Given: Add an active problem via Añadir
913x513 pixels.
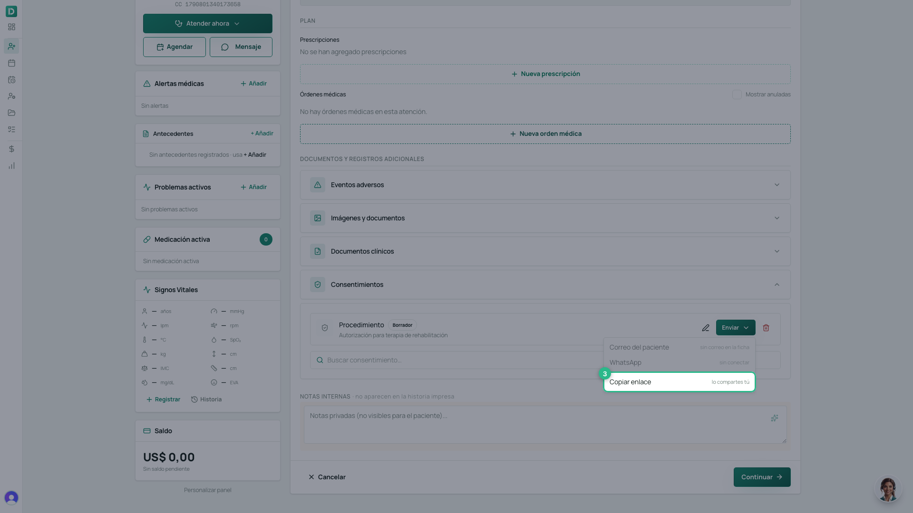Looking at the screenshot, I should click(253, 187).
